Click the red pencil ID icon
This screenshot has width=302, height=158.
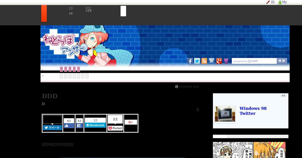[x=268, y=2]
